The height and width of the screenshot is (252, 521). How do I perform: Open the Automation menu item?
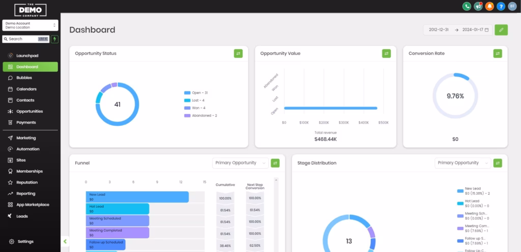[x=27, y=149]
